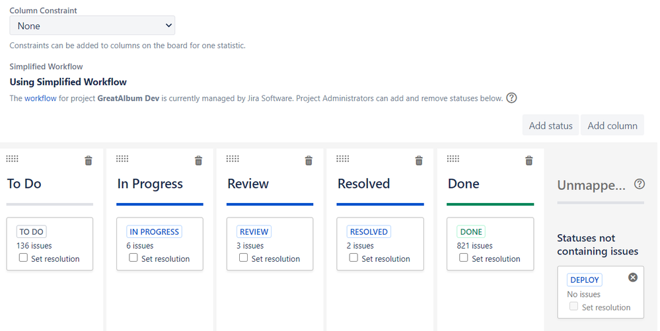The image size is (660, 331).
Task: Click the '821 issues' count text
Action: 474,246
